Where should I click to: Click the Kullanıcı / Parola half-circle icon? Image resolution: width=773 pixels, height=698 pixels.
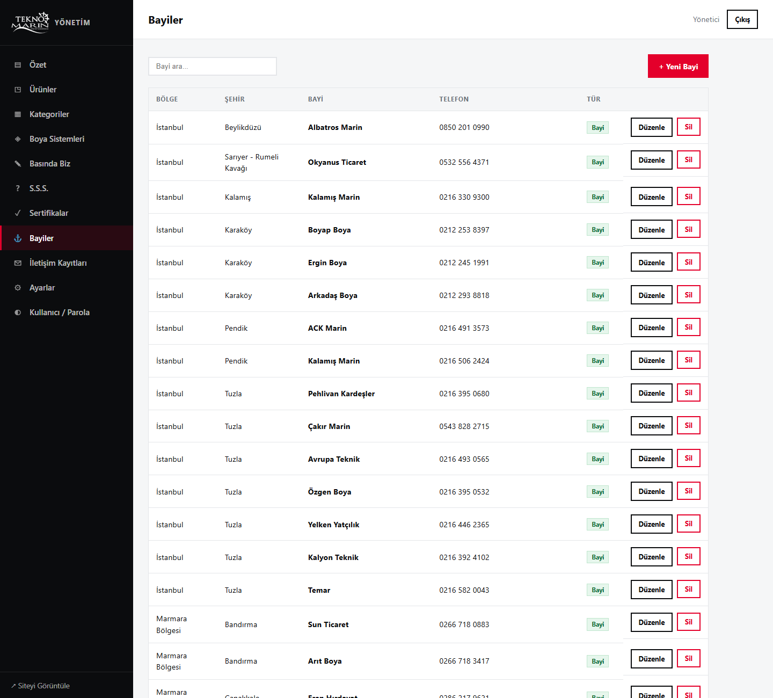click(18, 312)
